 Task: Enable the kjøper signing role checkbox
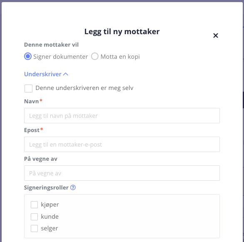click(x=34, y=205)
